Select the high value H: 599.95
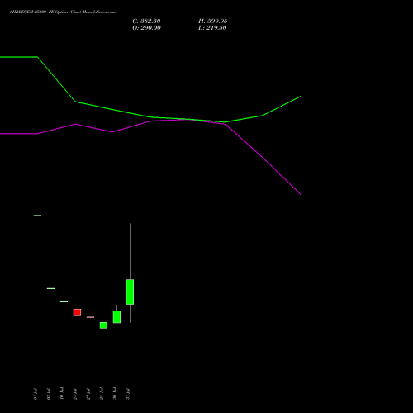 [213, 21]
